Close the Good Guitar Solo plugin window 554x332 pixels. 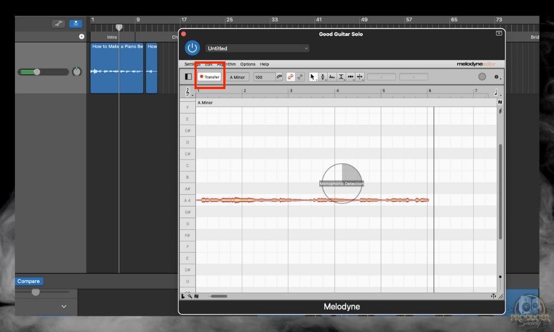click(x=183, y=34)
